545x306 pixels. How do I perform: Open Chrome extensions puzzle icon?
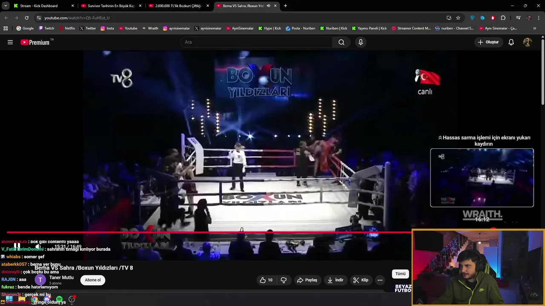[x=503, y=18]
